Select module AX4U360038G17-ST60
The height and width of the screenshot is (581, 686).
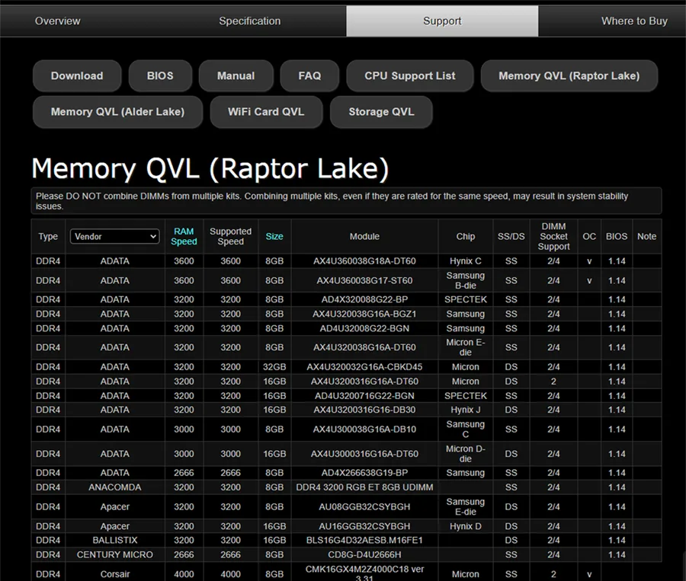pyautogui.click(x=364, y=281)
